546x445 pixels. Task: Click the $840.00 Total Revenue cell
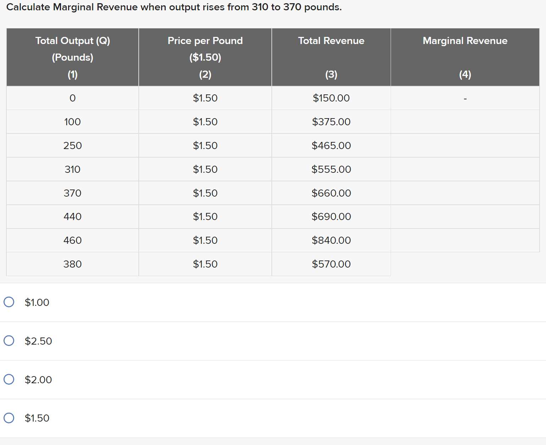[331, 240]
